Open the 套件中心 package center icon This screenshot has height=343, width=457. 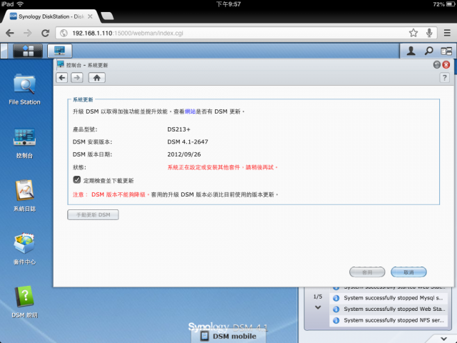[x=24, y=249]
